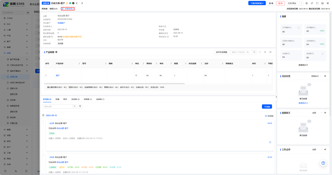332x175 pixels.
Task: Add a new 工作点评 with the plus icon
Action: [x=325, y=150]
